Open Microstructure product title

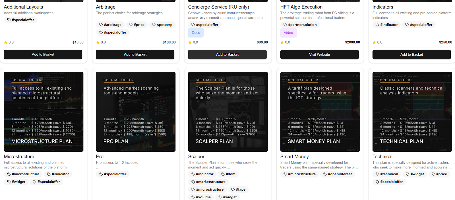19,157
